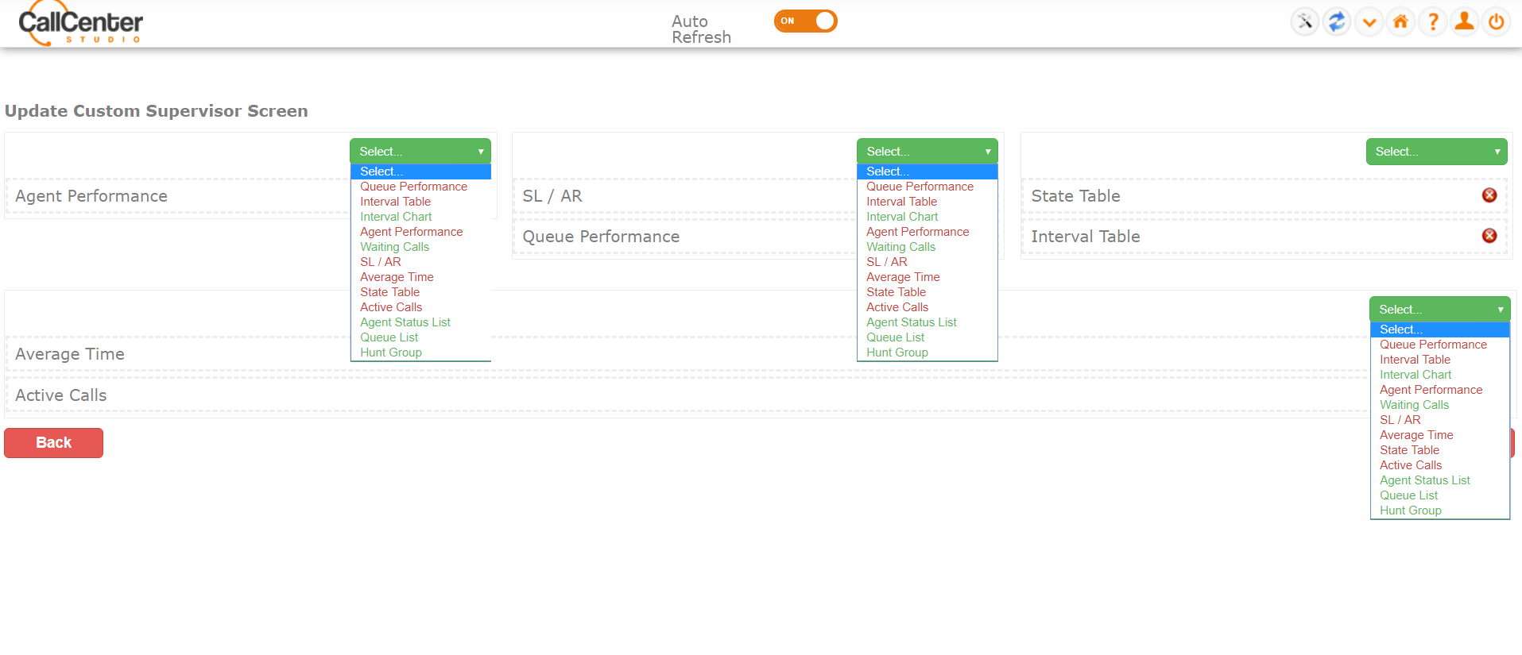Click the power logout icon
The image size is (1522, 655).
click(1496, 21)
